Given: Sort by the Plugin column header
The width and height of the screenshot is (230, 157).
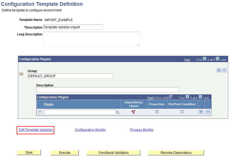Looking at the screenshot, I should coord(49,104).
